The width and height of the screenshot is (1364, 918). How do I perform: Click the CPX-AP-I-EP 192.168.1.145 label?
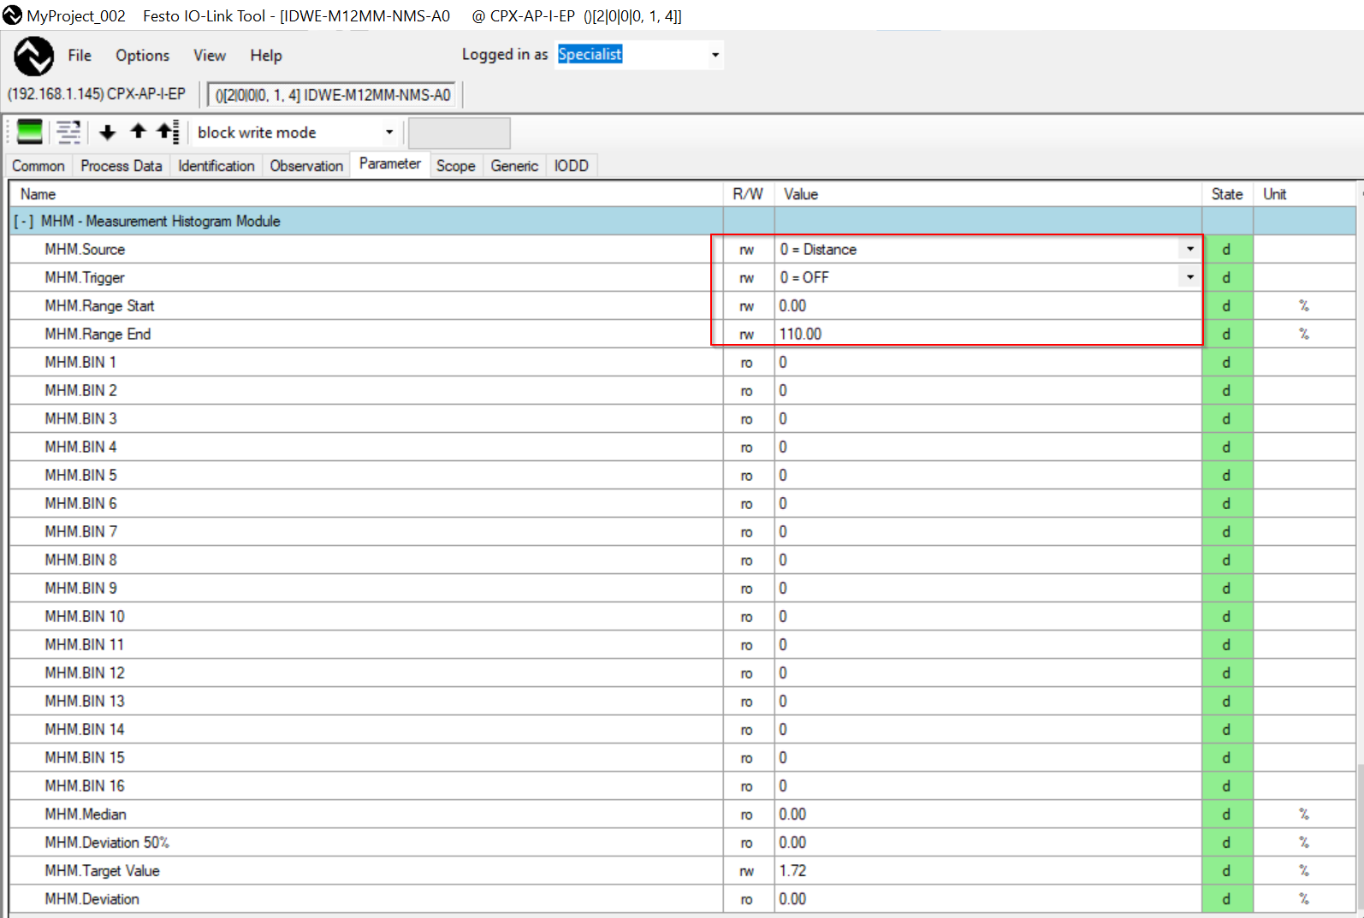click(x=97, y=94)
